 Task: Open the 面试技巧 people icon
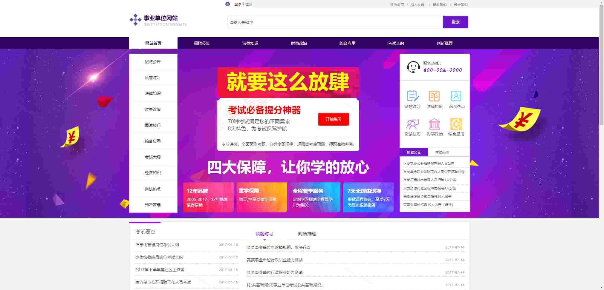[413, 124]
